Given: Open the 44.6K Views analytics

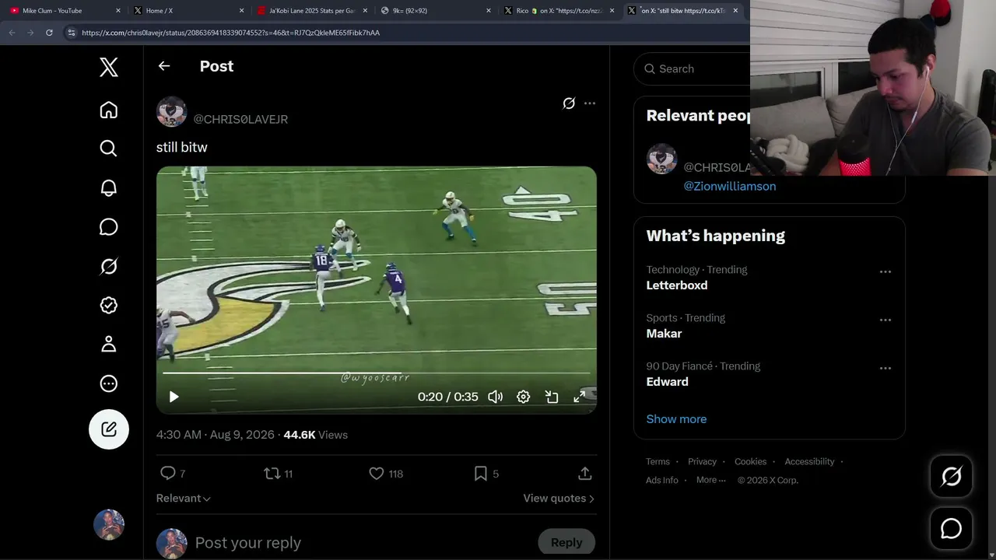Looking at the screenshot, I should 315,435.
